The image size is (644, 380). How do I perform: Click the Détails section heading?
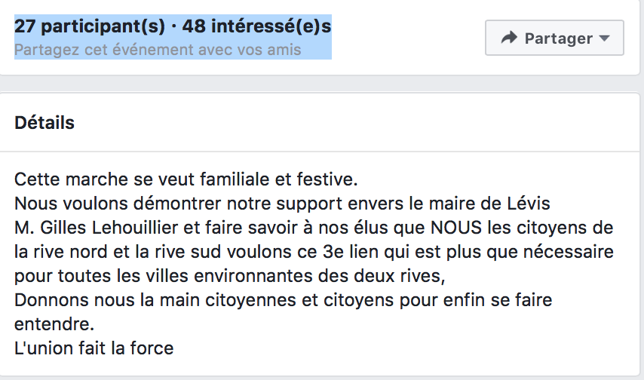tap(44, 123)
